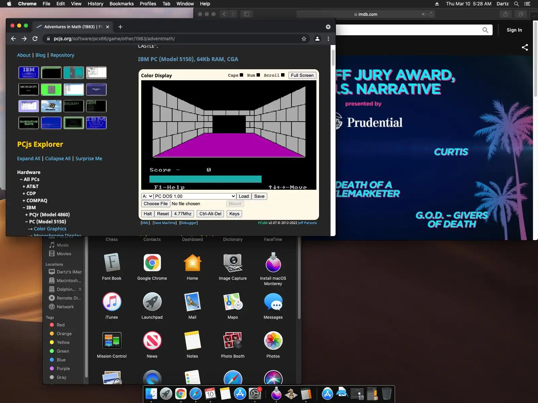Open the Chrome tab search dropdown arrow
538x403 pixels.
click(328, 27)
